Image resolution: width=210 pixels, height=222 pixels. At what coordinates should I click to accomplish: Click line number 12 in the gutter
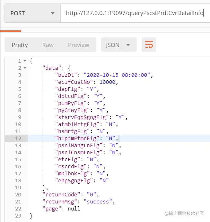coord(18,138)
